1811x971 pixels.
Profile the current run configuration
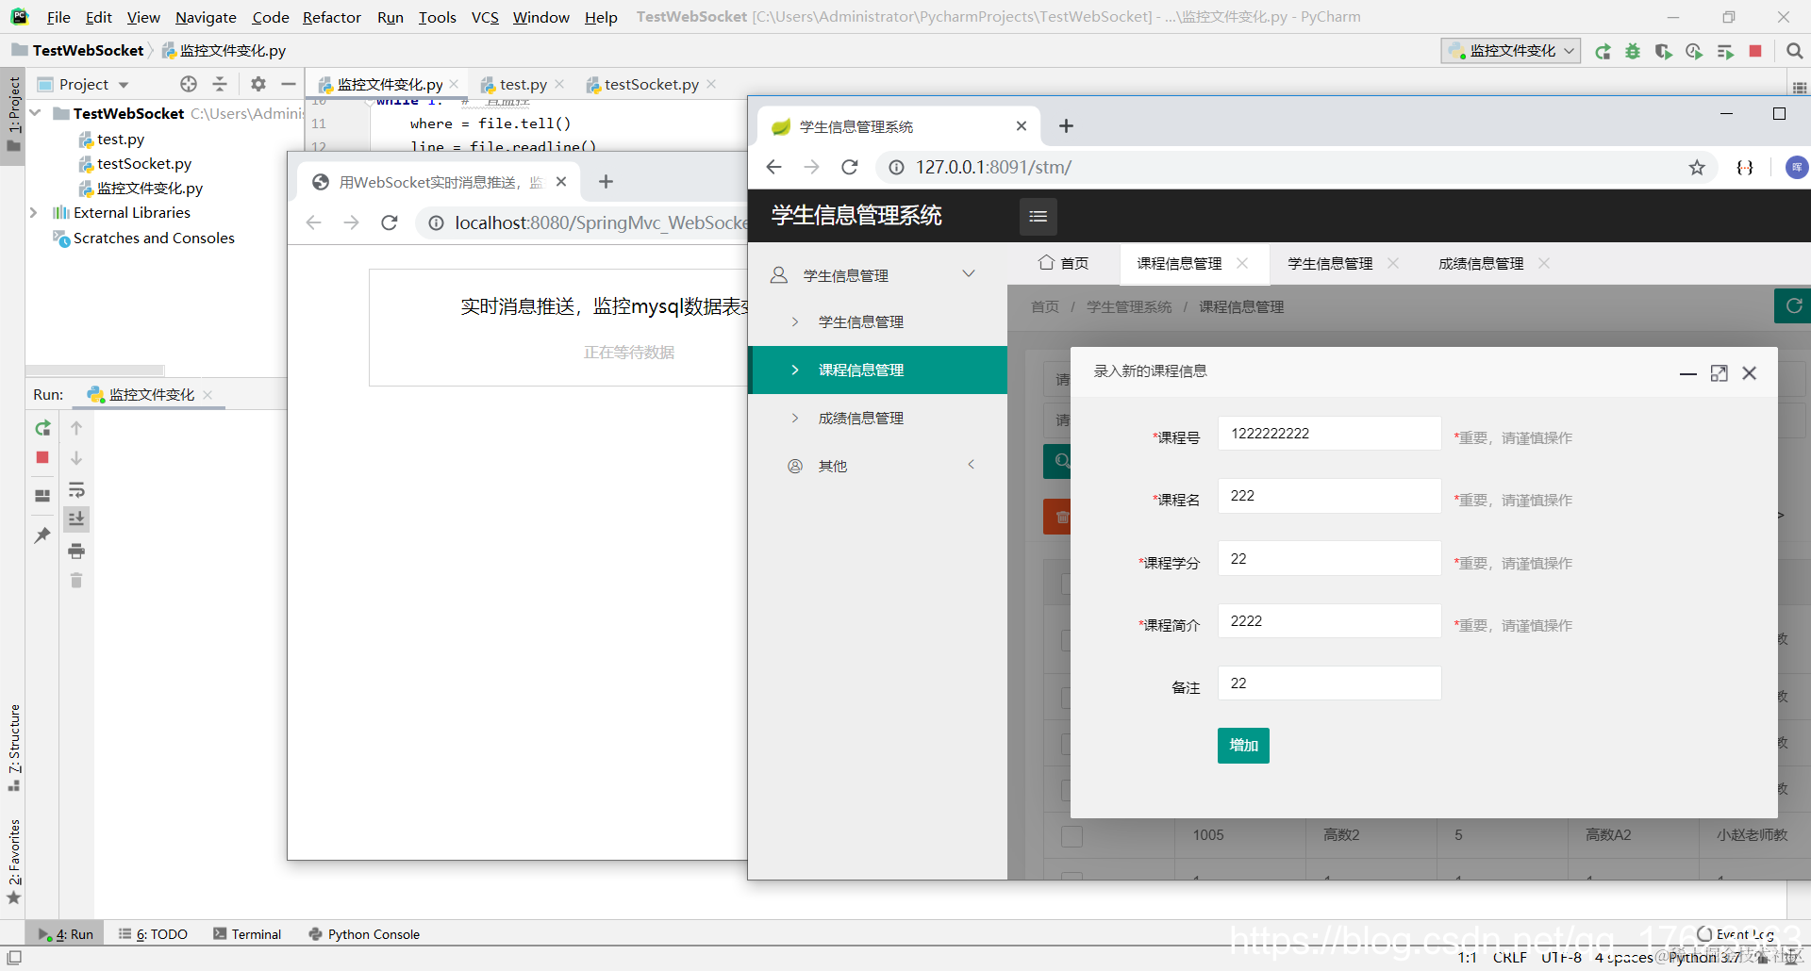pos(1693,51)
